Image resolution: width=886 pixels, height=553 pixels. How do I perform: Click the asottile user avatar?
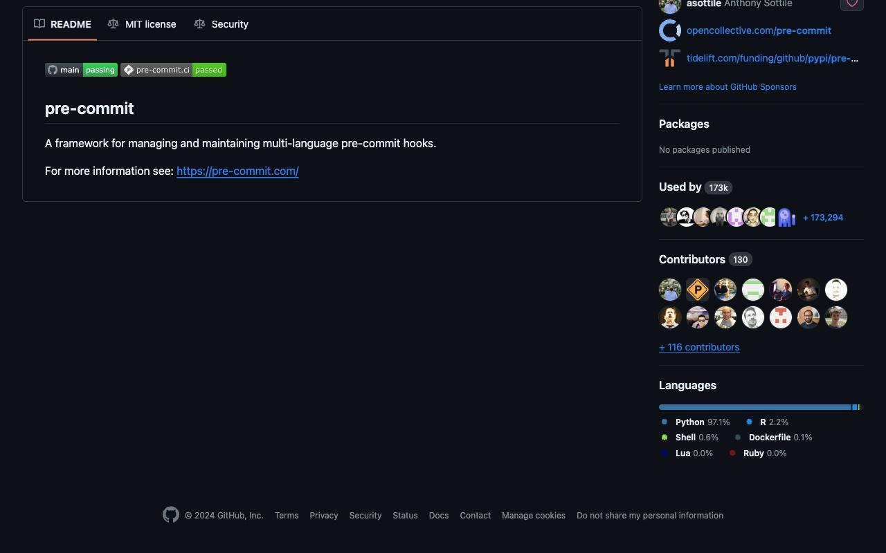(x=670, y=4)
